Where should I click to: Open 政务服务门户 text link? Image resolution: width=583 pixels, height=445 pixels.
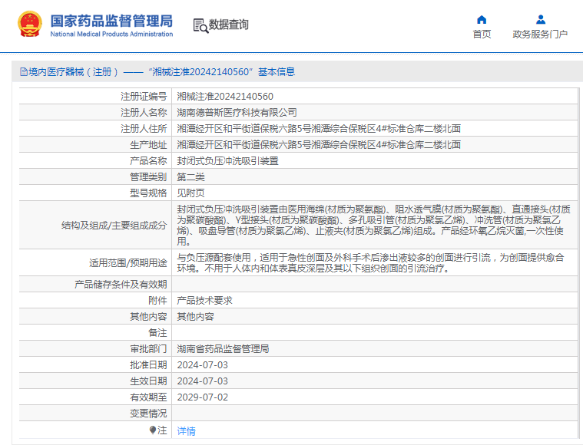[x=540, y=35]
